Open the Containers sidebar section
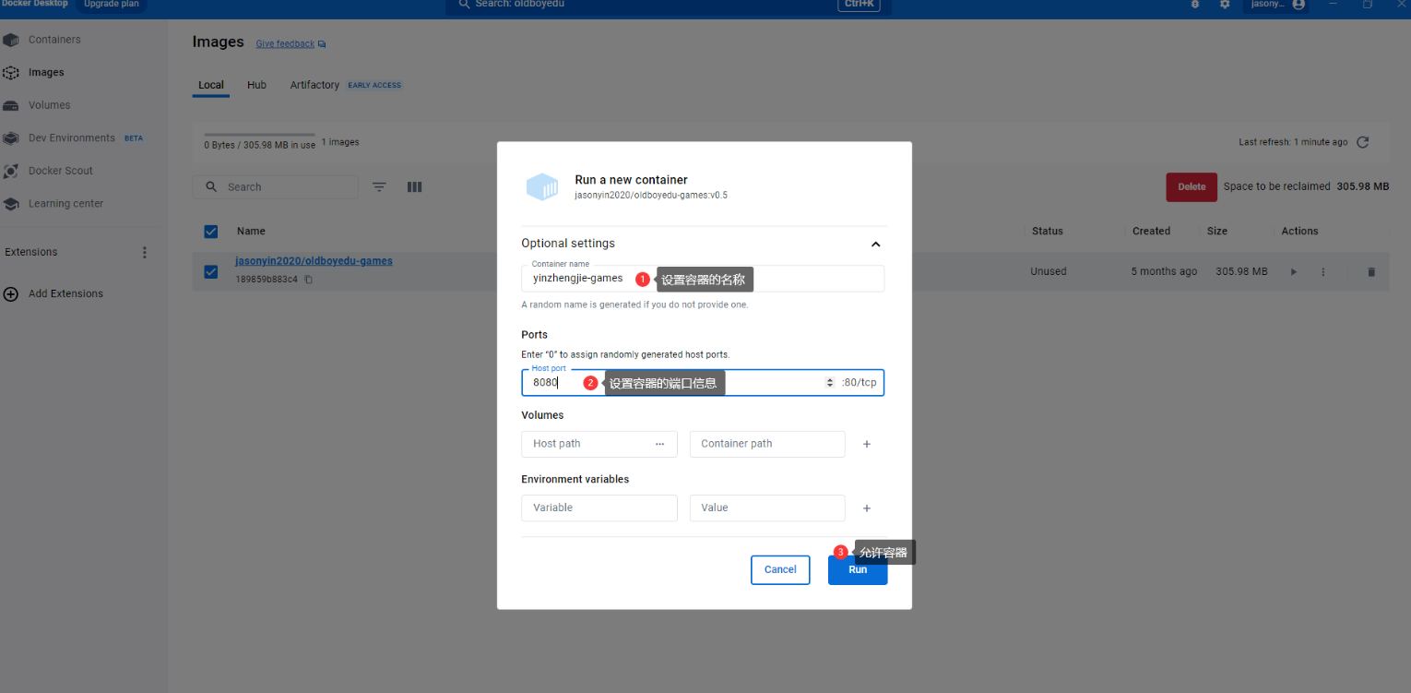Screen dimensions: 1411x693 (54, 40)
